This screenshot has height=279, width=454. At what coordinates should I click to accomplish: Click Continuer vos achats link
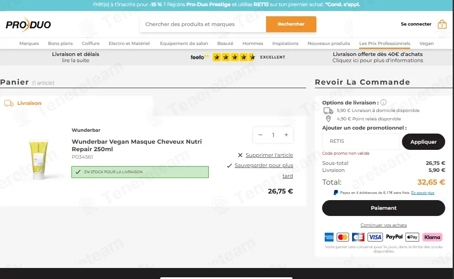click(383, 225)
